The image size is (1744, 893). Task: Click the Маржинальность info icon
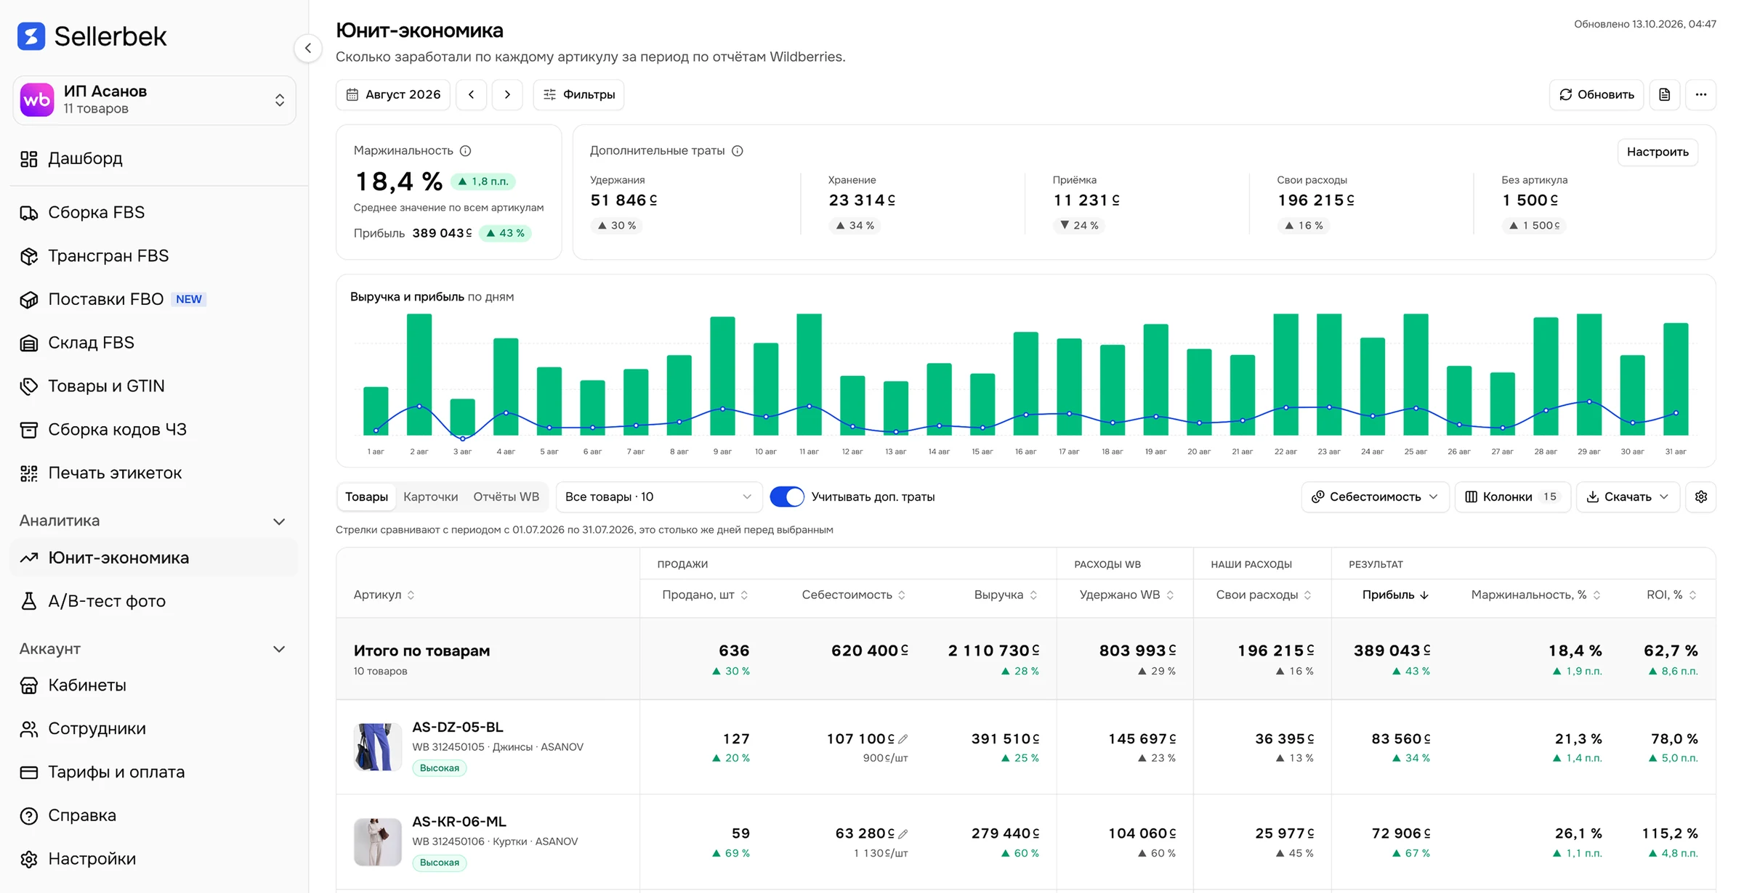[466, 151]
